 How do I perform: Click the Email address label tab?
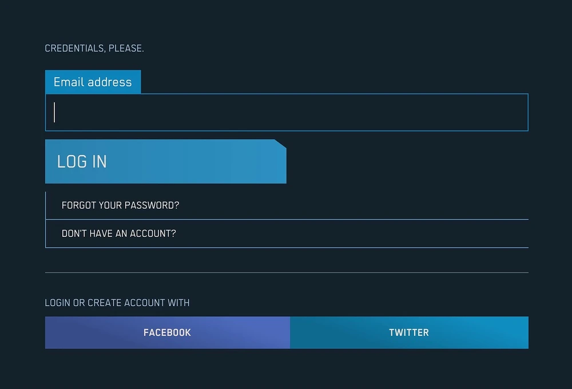pos(93,82)
